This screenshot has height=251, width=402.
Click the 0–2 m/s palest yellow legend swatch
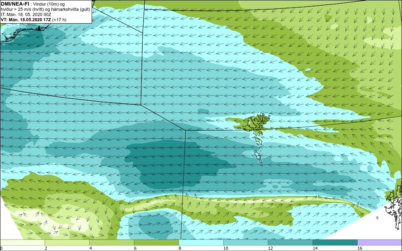pyautogui.click(x=22, y=242)
